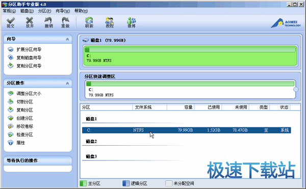The width and height of the screenshot is (306, 189).
Task: Sort by the 文件系统 column header
Action: coord(149,107)
